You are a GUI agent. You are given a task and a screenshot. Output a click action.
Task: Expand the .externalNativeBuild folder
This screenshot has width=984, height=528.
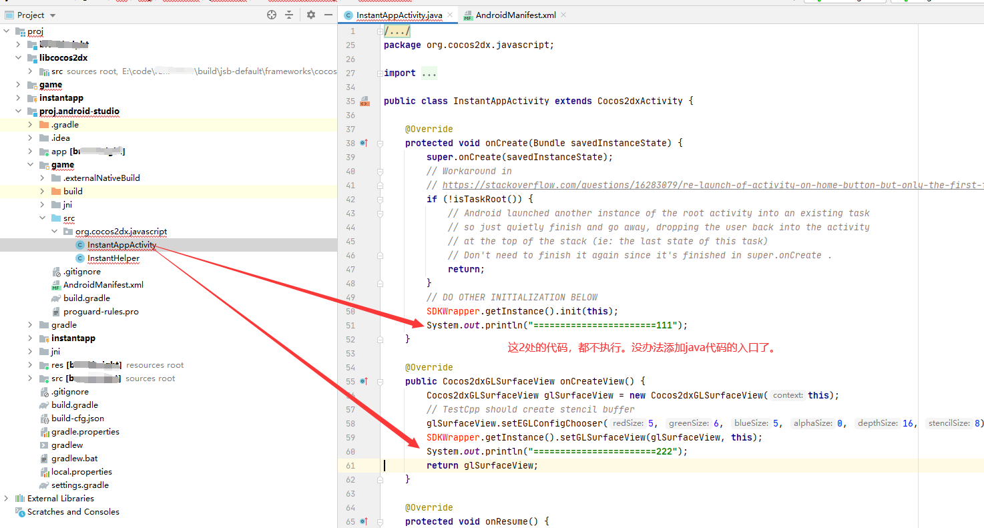point(43,178)
